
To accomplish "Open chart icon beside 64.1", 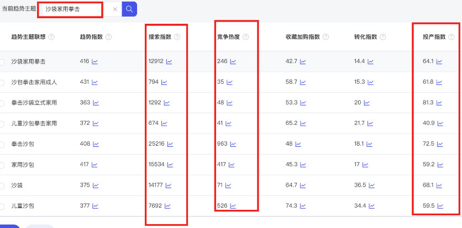I will click(x=439, y=62).
